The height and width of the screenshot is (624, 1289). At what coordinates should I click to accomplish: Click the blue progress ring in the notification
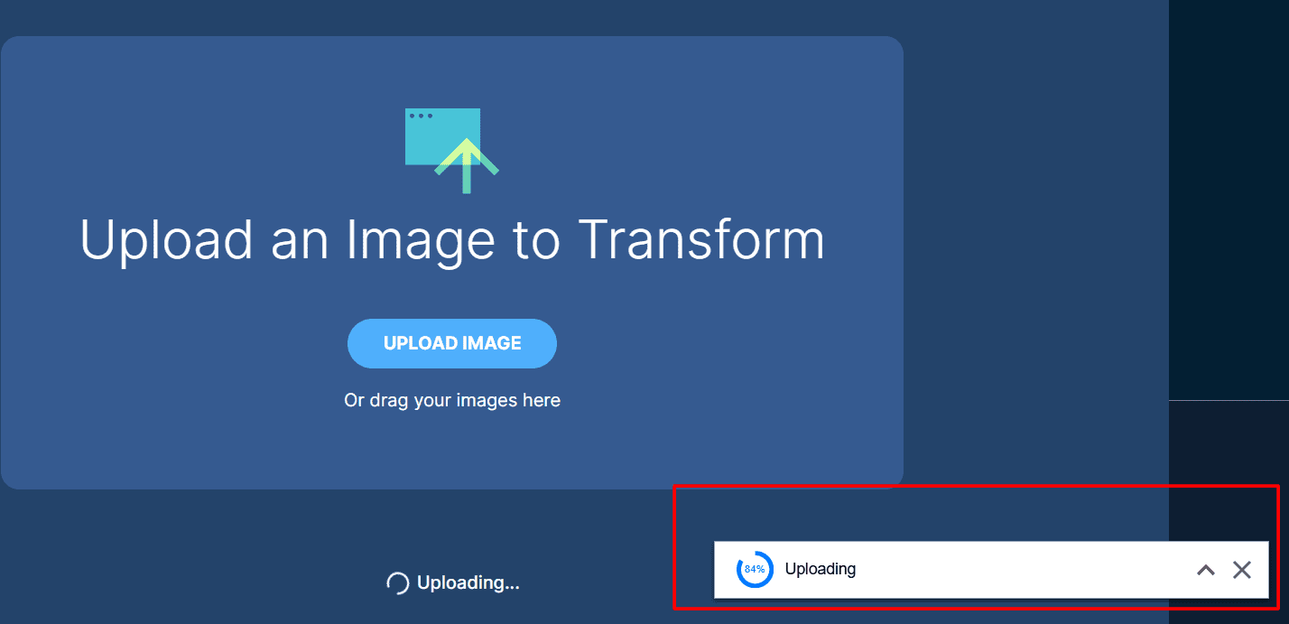click(754, 569)
